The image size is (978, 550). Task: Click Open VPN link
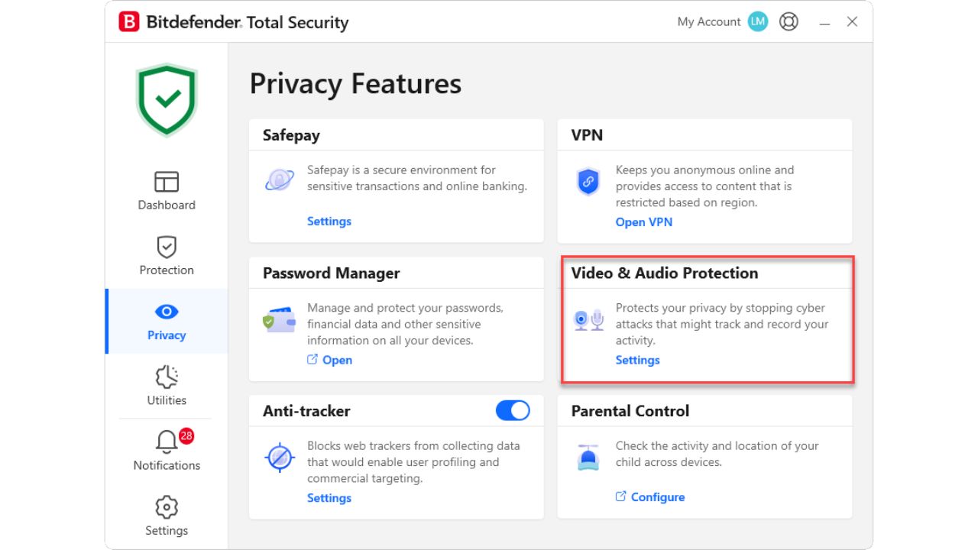pyautogui.click(x=643, y=222)
